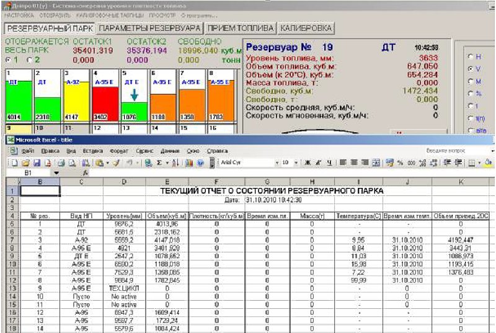Expand the Borders dropdown arrow
This screenshot has height=333, width=496.
(479, 163)
